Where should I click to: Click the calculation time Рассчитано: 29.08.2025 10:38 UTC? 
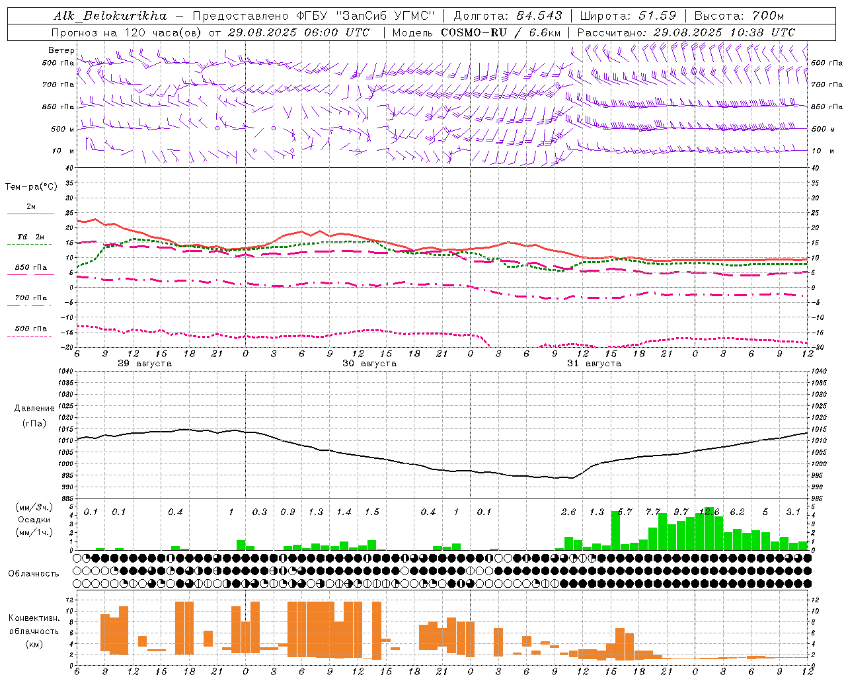(686, 32)
